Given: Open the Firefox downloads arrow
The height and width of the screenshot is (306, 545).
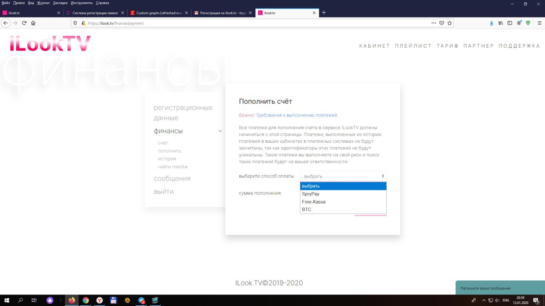Looking at the screenshot, I should (x=491, y=23).
